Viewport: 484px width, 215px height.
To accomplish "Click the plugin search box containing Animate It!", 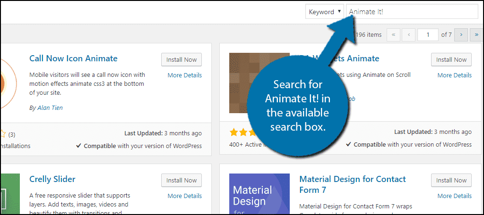I will coord(412,12).
